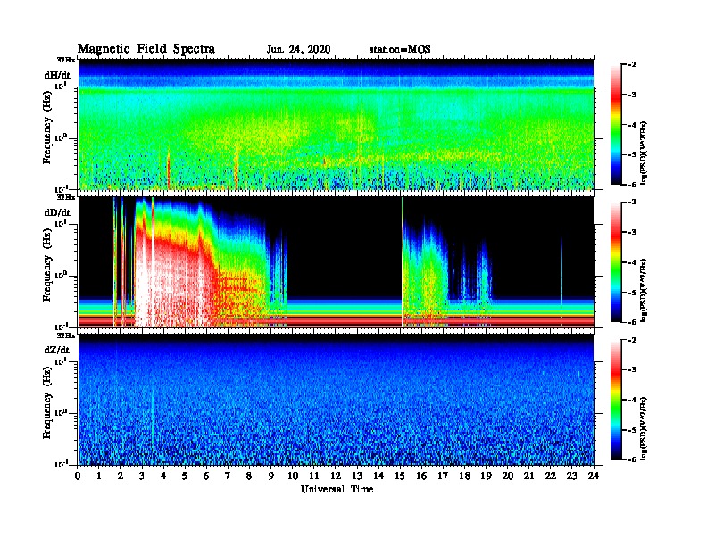Click the dD/dt panel label
The image size is (707, 546).
point(57,212)
